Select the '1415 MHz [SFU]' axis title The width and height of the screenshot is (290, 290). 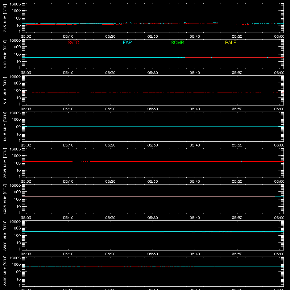[x=5, y=127]
